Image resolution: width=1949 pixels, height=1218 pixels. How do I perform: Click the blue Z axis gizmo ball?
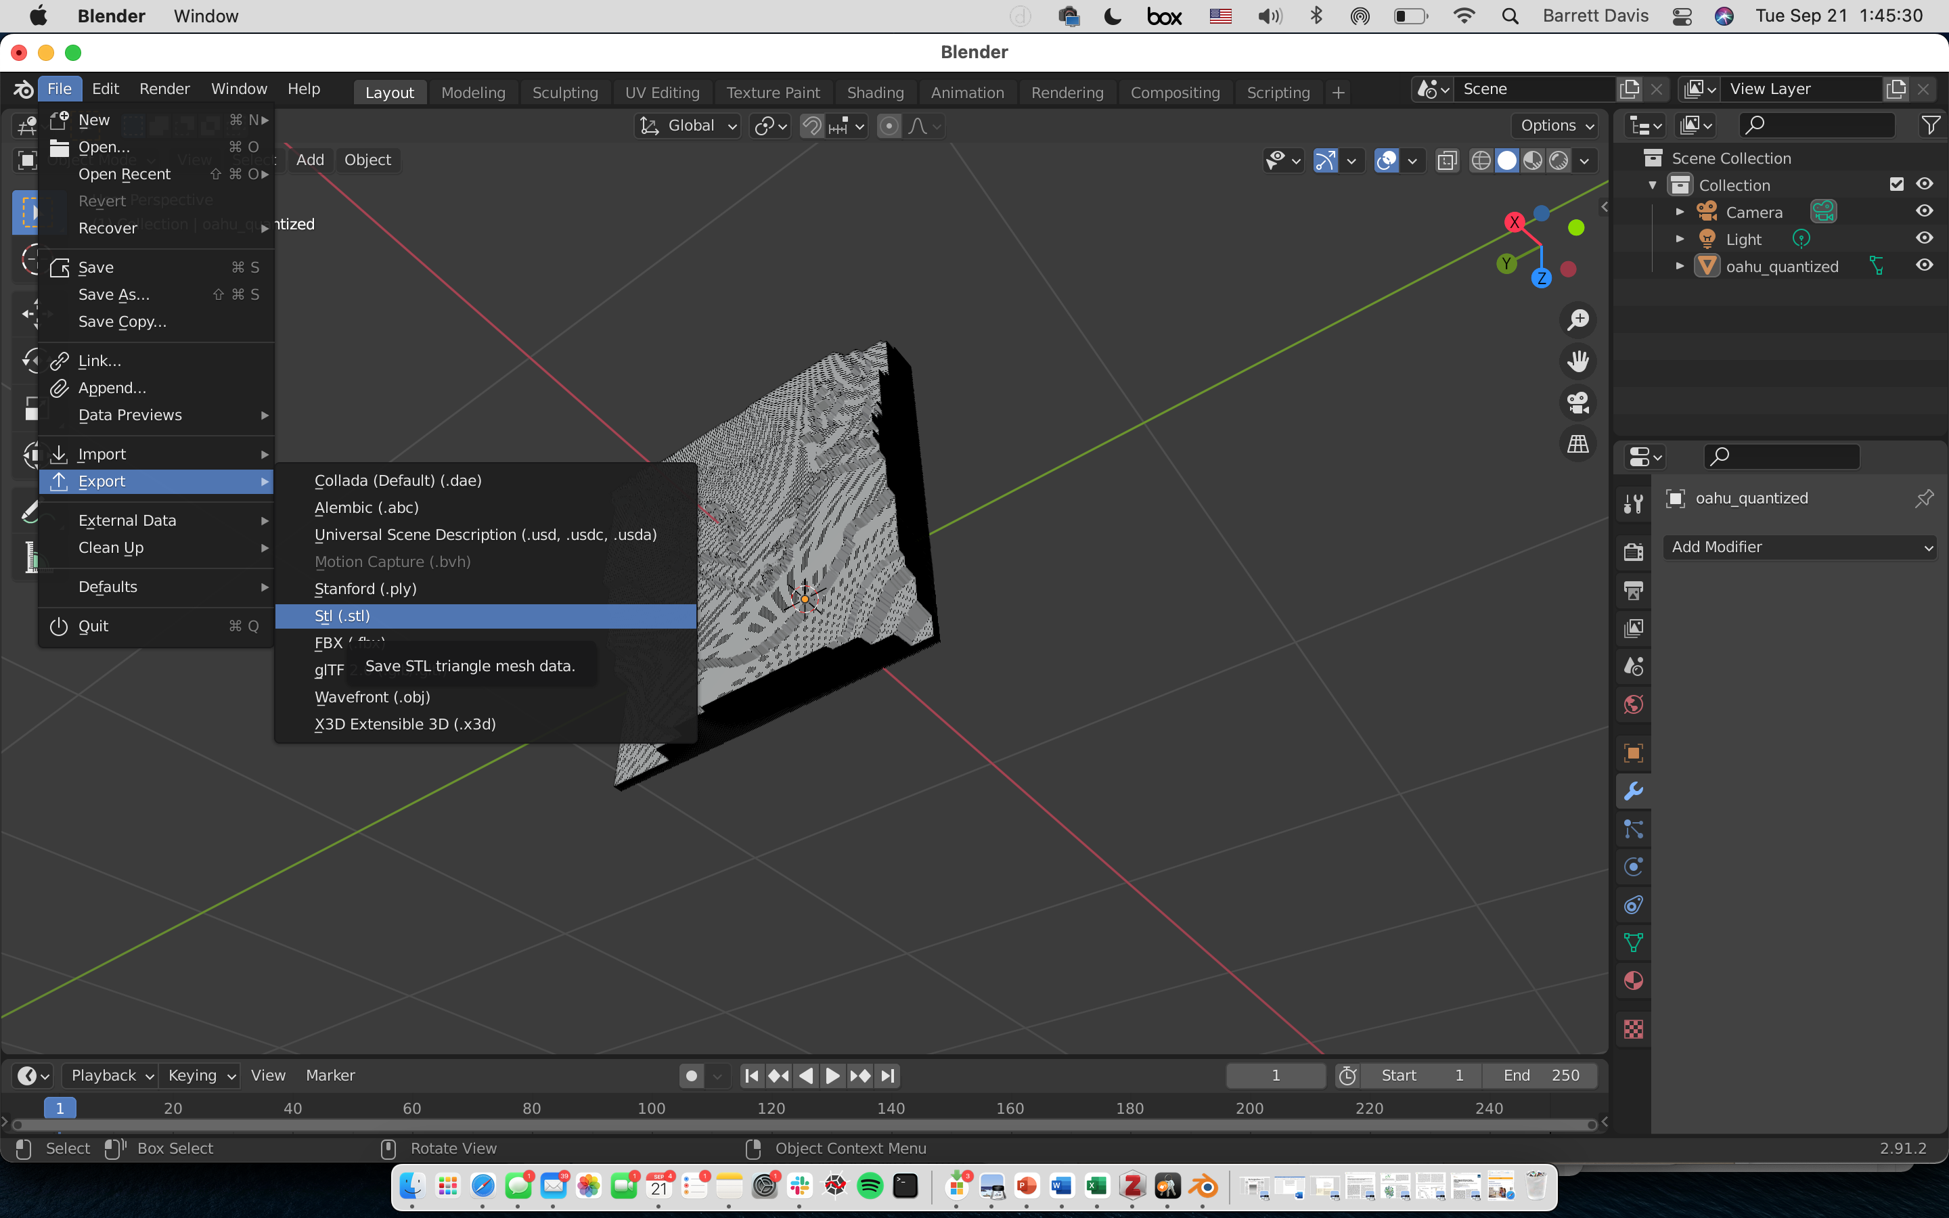click(x=1541, y=278)
